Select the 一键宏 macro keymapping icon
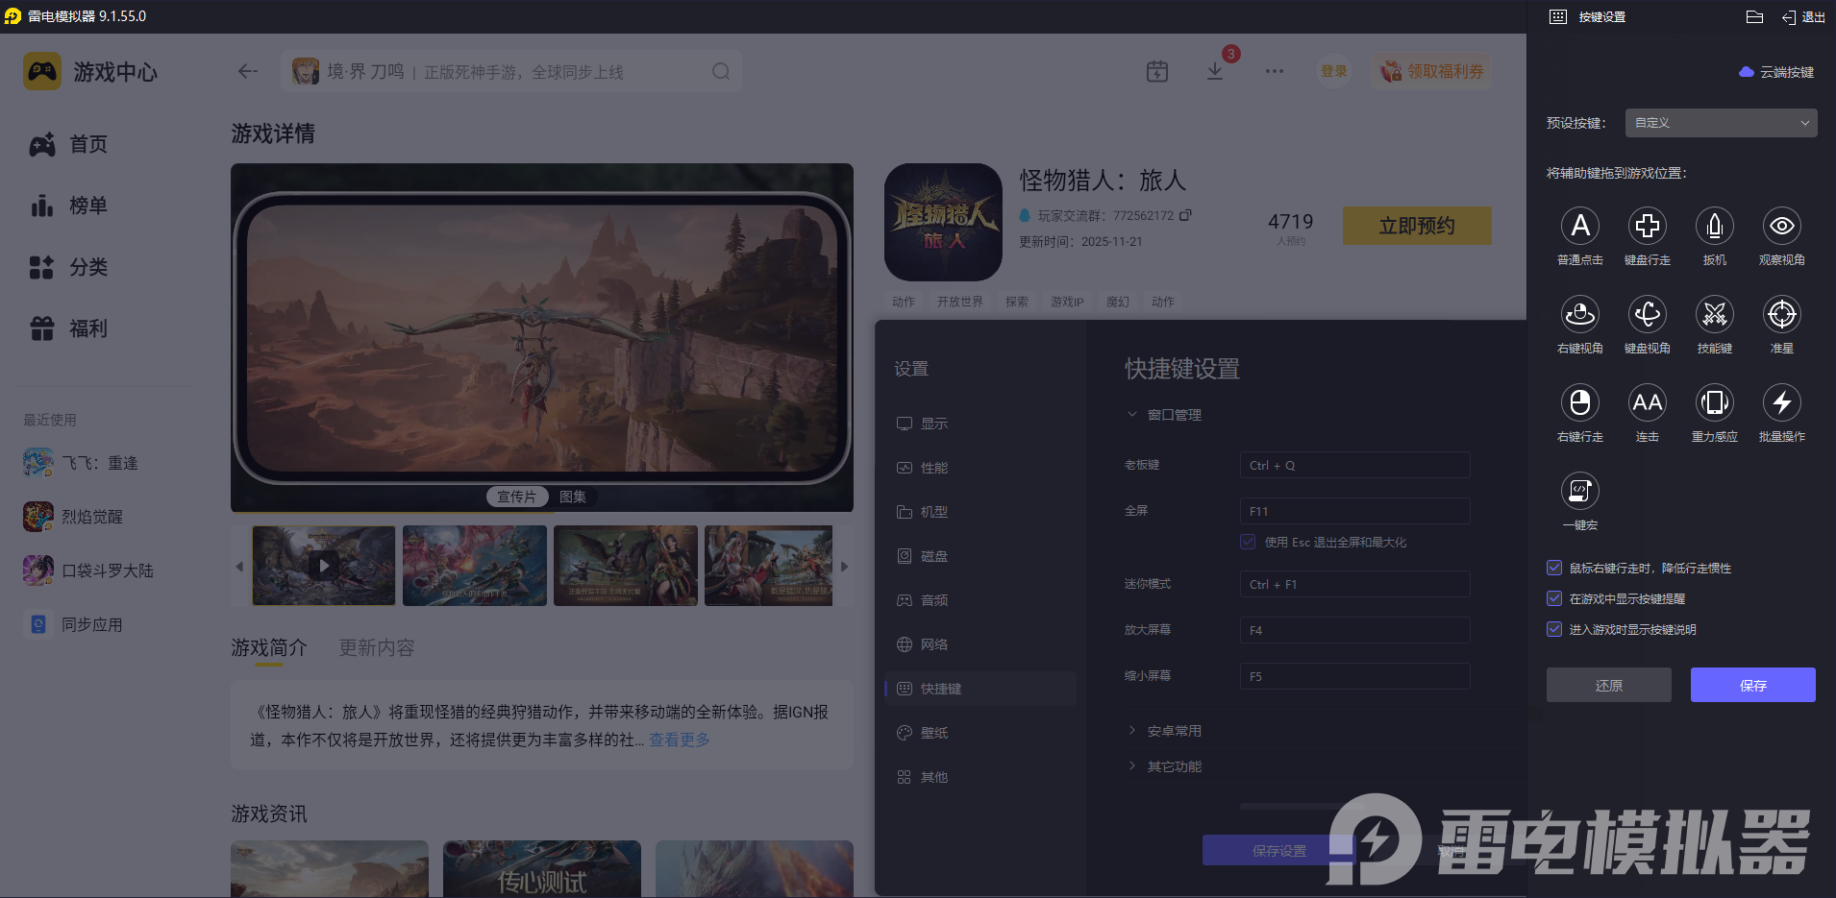This screenshot has height=898, width=1836. point(1579,492)
